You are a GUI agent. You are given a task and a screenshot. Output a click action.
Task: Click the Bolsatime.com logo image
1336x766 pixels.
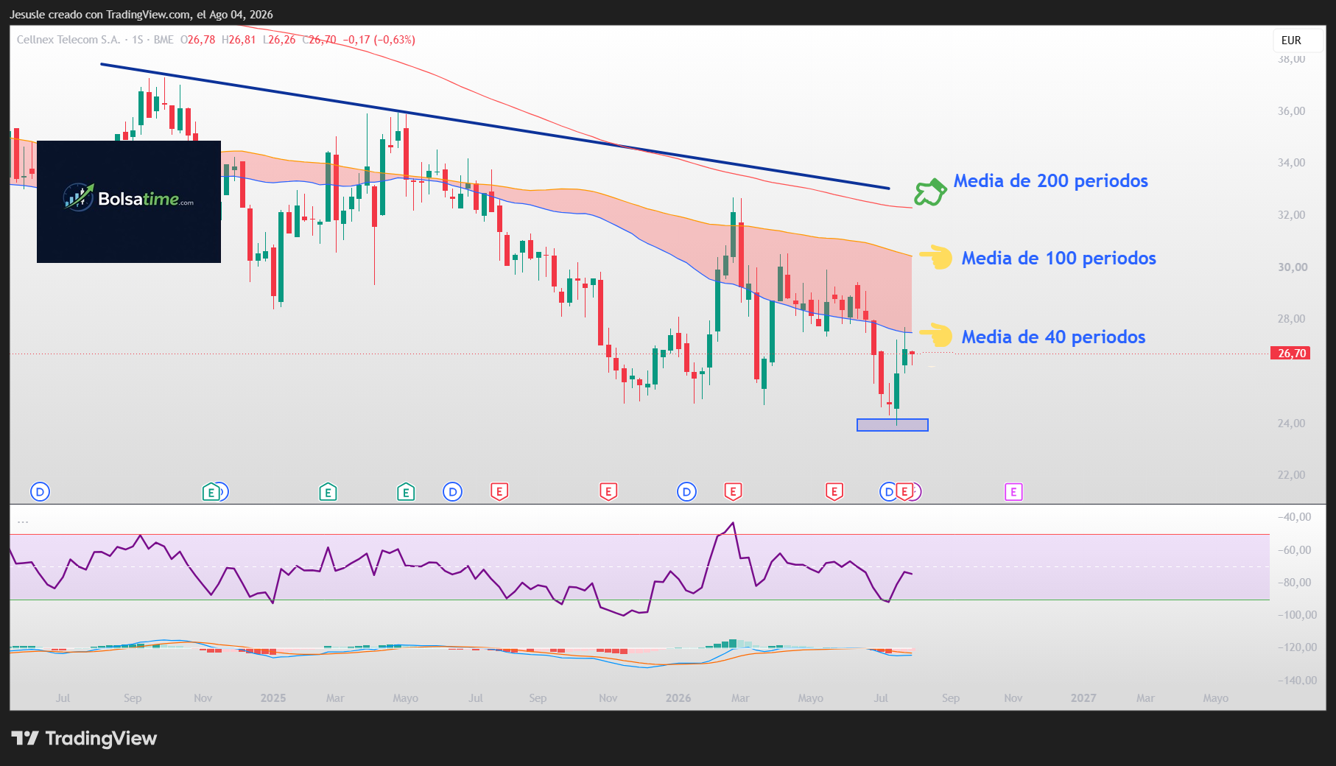pos(129,201)
